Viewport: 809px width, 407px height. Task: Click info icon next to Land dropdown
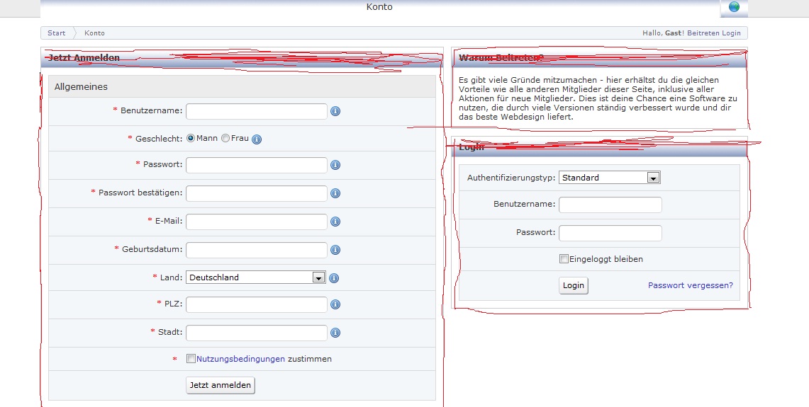(x=334, y=278)
